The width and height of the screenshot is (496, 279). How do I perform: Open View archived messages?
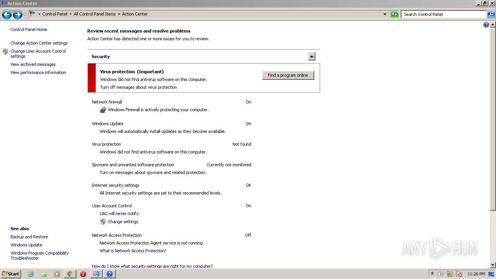click(33, 64)
